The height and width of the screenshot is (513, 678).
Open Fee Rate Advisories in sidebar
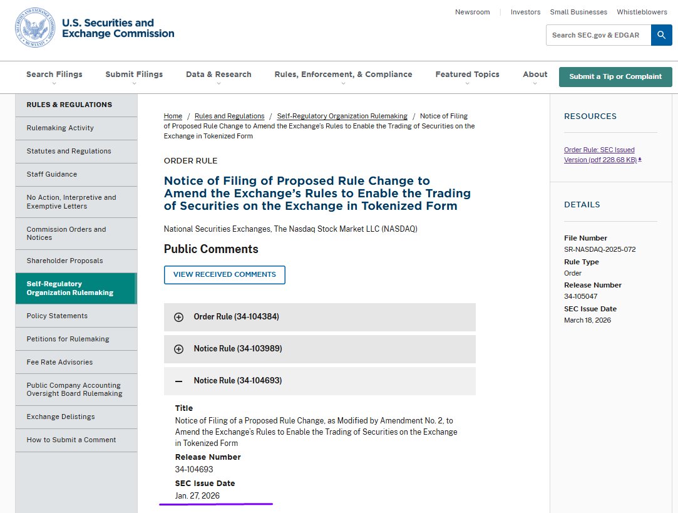[76, 362]
